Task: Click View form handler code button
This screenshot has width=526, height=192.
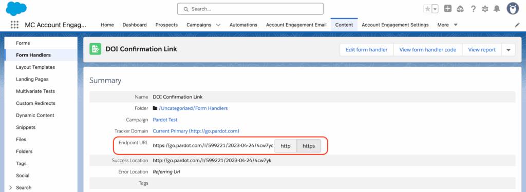Action: pos(428,50)
